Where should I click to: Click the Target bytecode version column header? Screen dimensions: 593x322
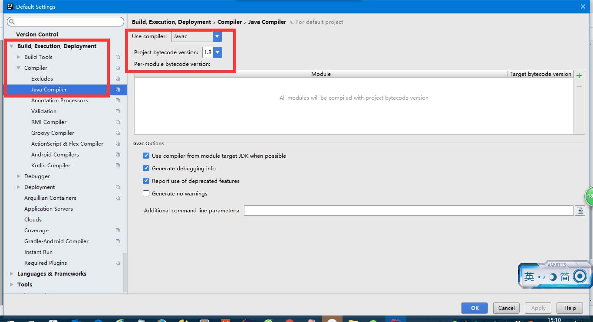click(540, 74)
